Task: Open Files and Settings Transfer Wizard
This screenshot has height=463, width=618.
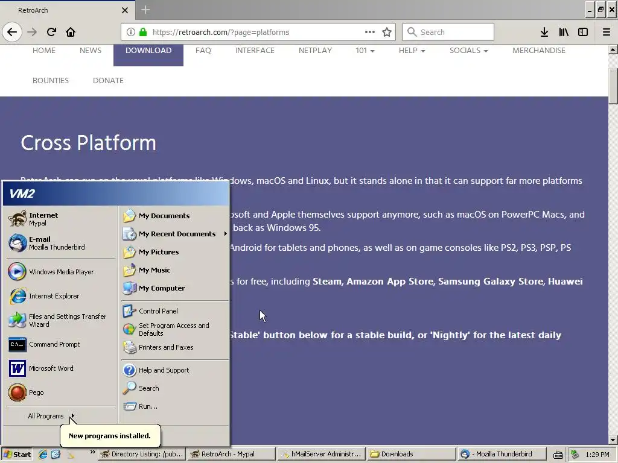Action: tap(61, 320)
